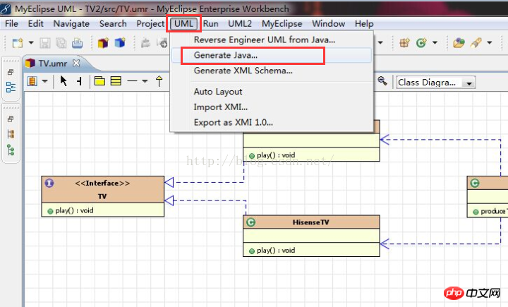The image size is (508, 307).
Task: Select the HisenseTV class header
Action: pyautogui.click(x=311, y=222)
